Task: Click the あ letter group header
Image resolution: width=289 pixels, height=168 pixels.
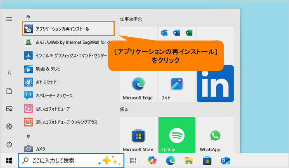Action: click(x=28, y=17)
